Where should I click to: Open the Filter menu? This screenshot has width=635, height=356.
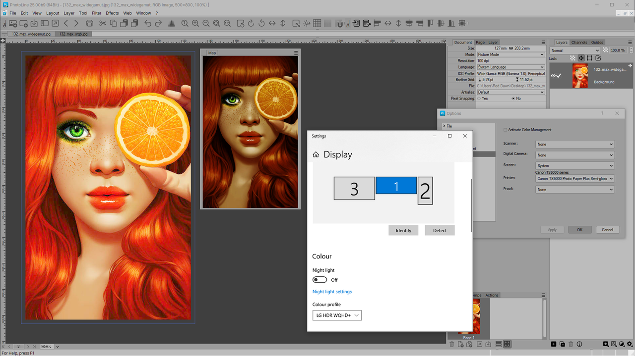(x=96, y=13)
